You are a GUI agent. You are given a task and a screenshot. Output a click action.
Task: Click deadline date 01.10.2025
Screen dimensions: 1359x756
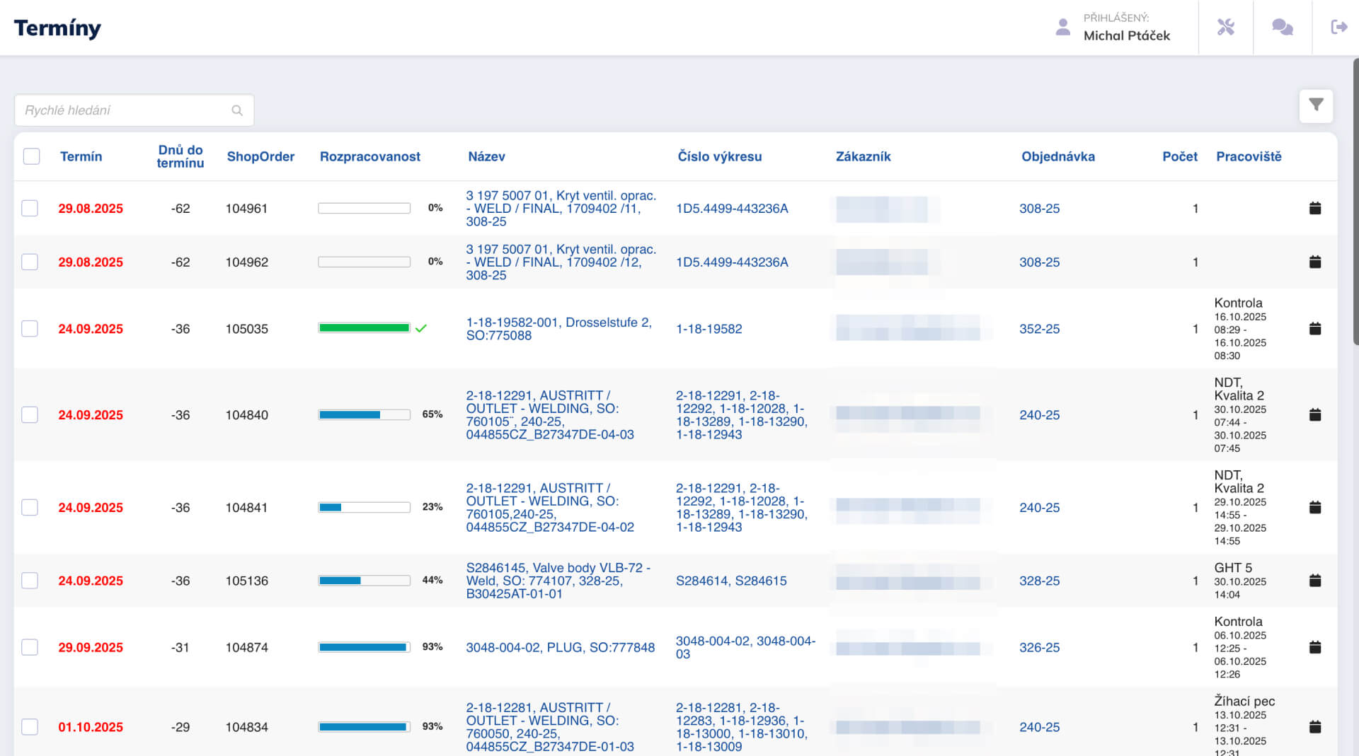(x=91, y=726)
